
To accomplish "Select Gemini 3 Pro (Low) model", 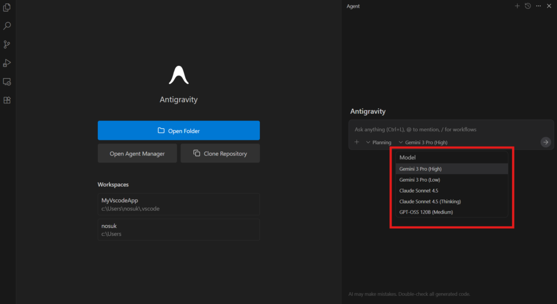I will pyautogui.click(x=423, y=179).
